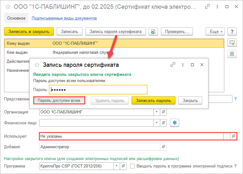243x174 pixels.
Task: Open Подписываемые виды документов link
Action: coord(64,18)
